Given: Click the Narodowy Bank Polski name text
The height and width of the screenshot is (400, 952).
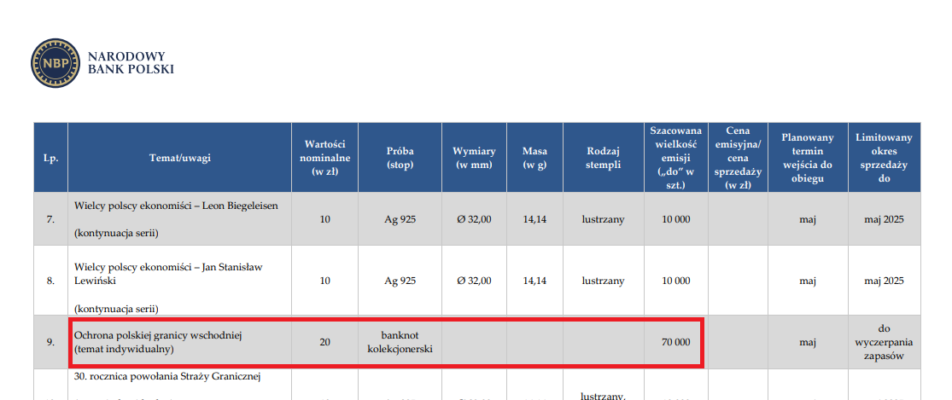Looking at the screenshot, I should pyautogui.click(x=131, y=62).
